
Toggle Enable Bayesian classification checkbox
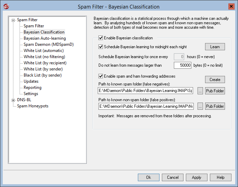[100, 38]
